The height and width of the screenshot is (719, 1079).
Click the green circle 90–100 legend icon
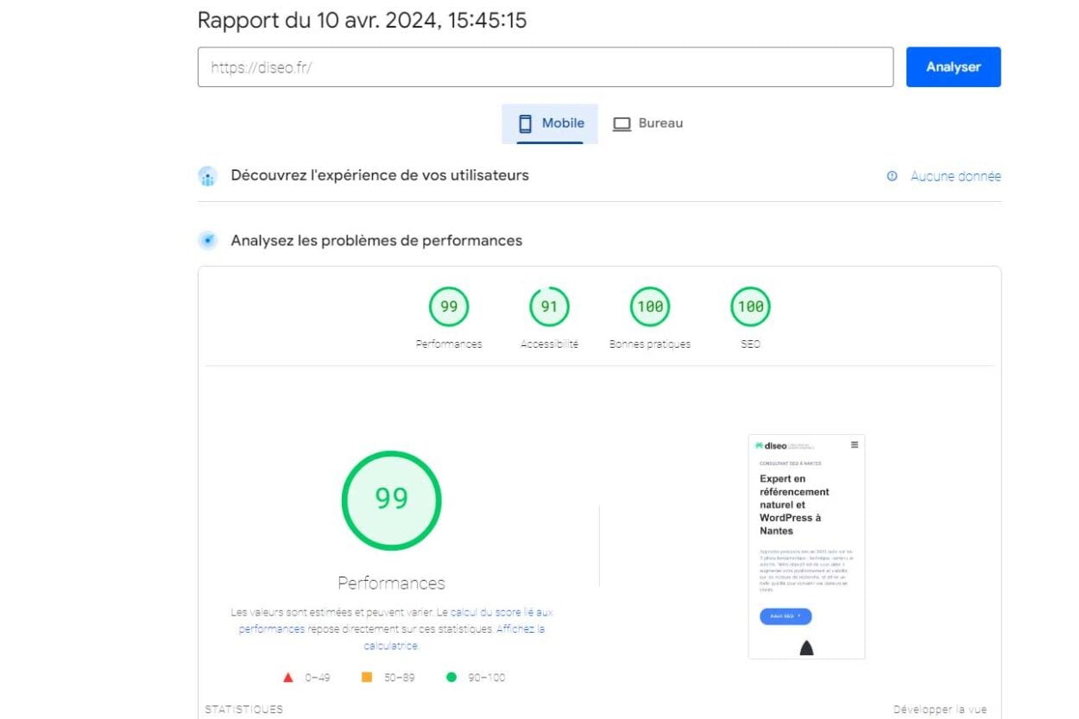451,678
